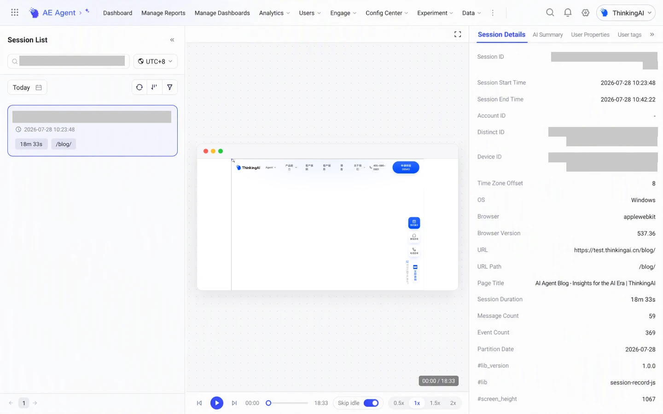The height and width of the screenshot is (414, 663).
Task: Set playback speed to 0.5x
Action: [399, 403]
